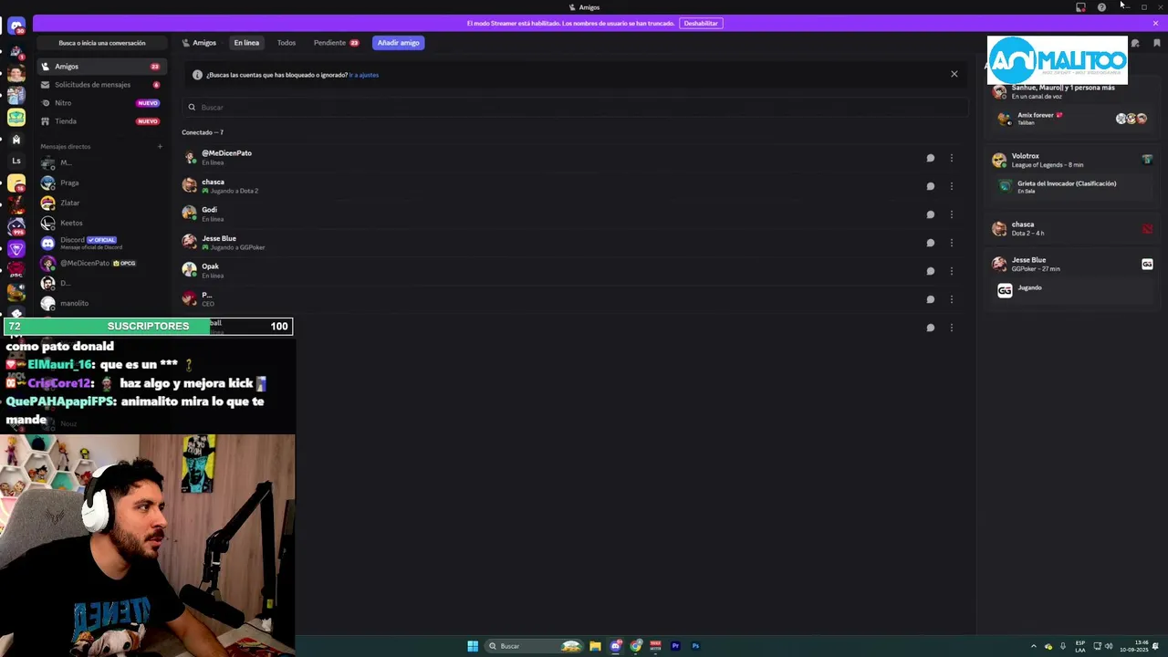Select Amix forever voice channel entry
Viewport: 1168px width, 657px height.
click(x=1072, y=119)
